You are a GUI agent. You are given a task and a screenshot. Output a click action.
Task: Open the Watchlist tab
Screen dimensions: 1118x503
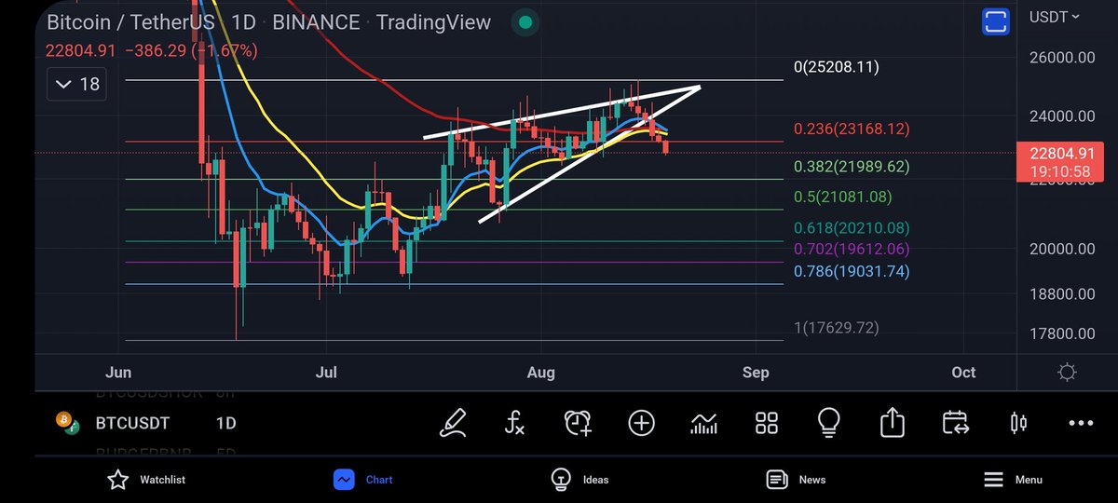click(146, 480)
